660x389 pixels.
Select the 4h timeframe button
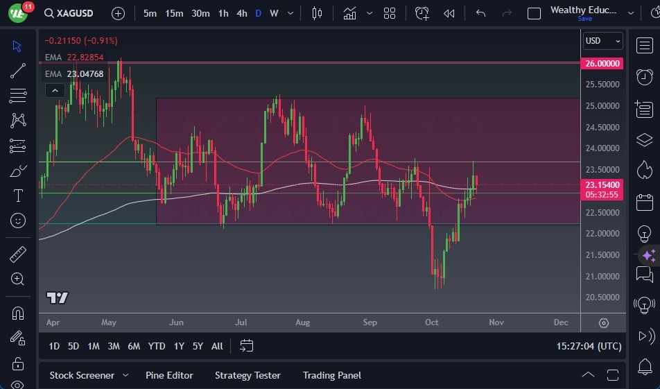pos(241,13)
